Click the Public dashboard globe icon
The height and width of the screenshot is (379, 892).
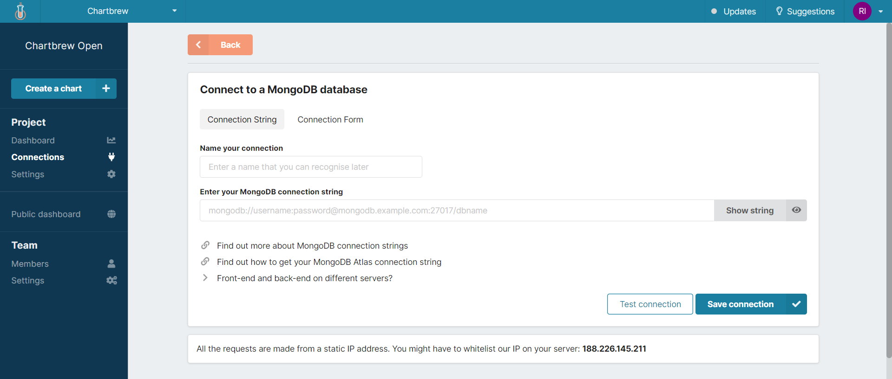111,214
